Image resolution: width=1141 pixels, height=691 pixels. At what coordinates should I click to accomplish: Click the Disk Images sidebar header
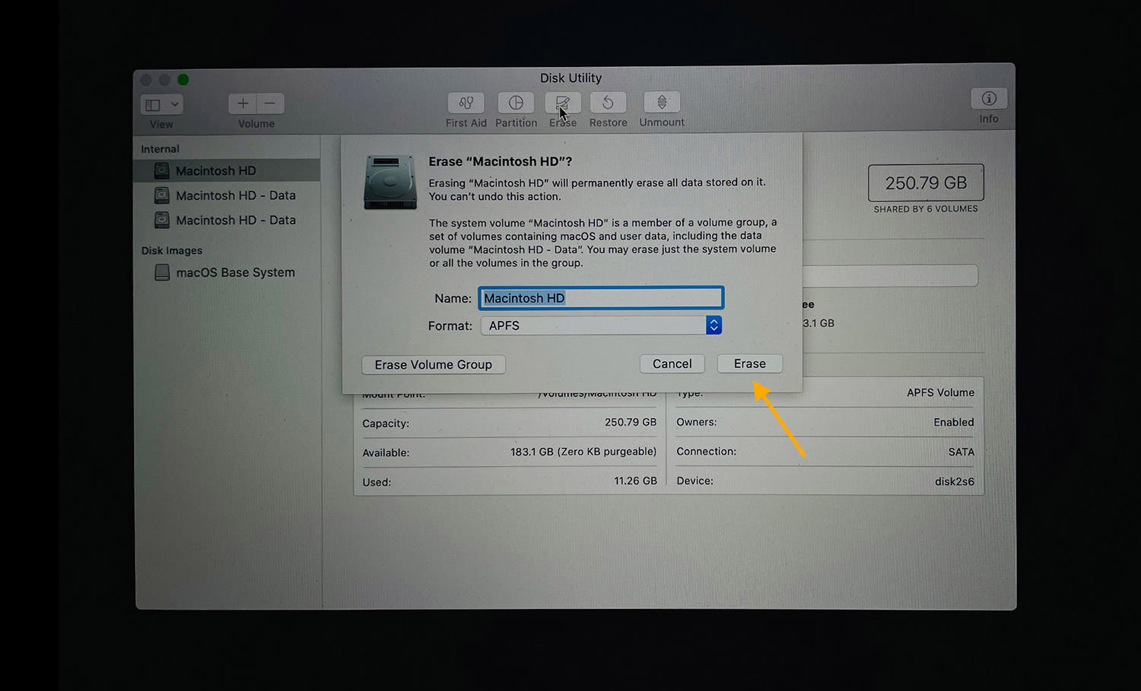tap(172, 251)
